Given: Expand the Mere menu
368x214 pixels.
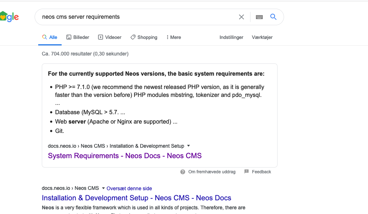Looking at the screenshot, I should [x=173, y=37].
